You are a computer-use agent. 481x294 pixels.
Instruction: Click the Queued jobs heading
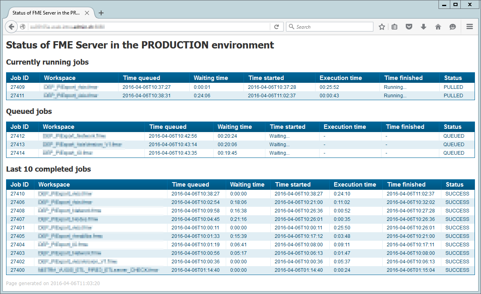pos(29,111)
